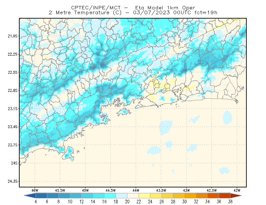
Task: Click the 46W longitude axis label
Action: click(x=35, y=190)
